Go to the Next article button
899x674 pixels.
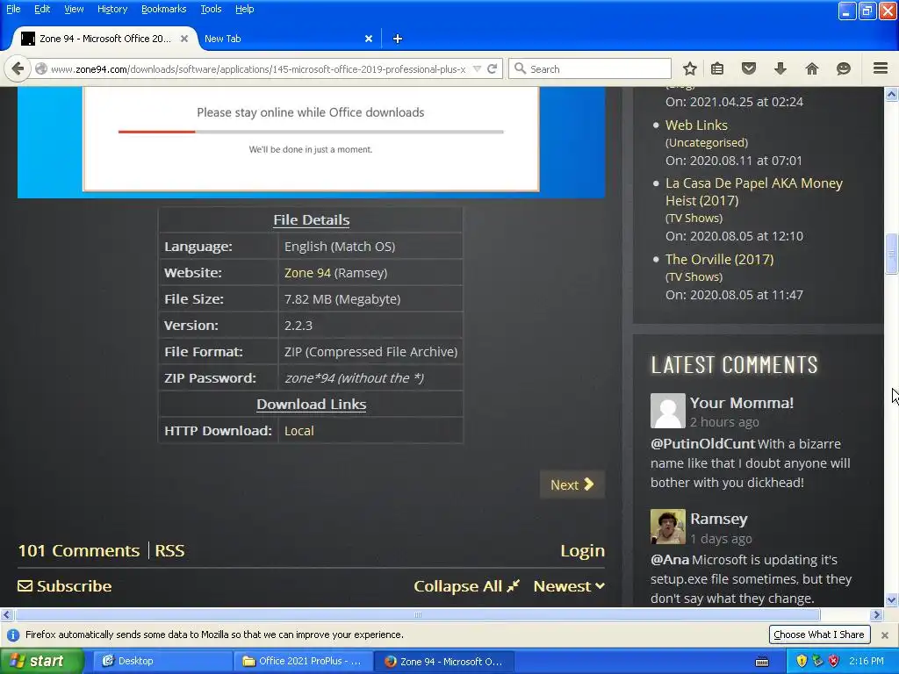coord(572,484)
